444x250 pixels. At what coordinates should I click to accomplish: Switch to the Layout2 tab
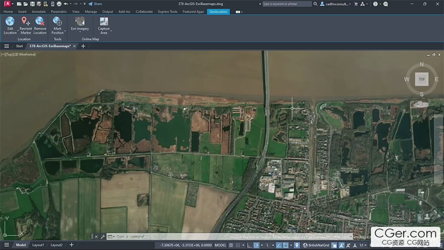click(57, 245)
